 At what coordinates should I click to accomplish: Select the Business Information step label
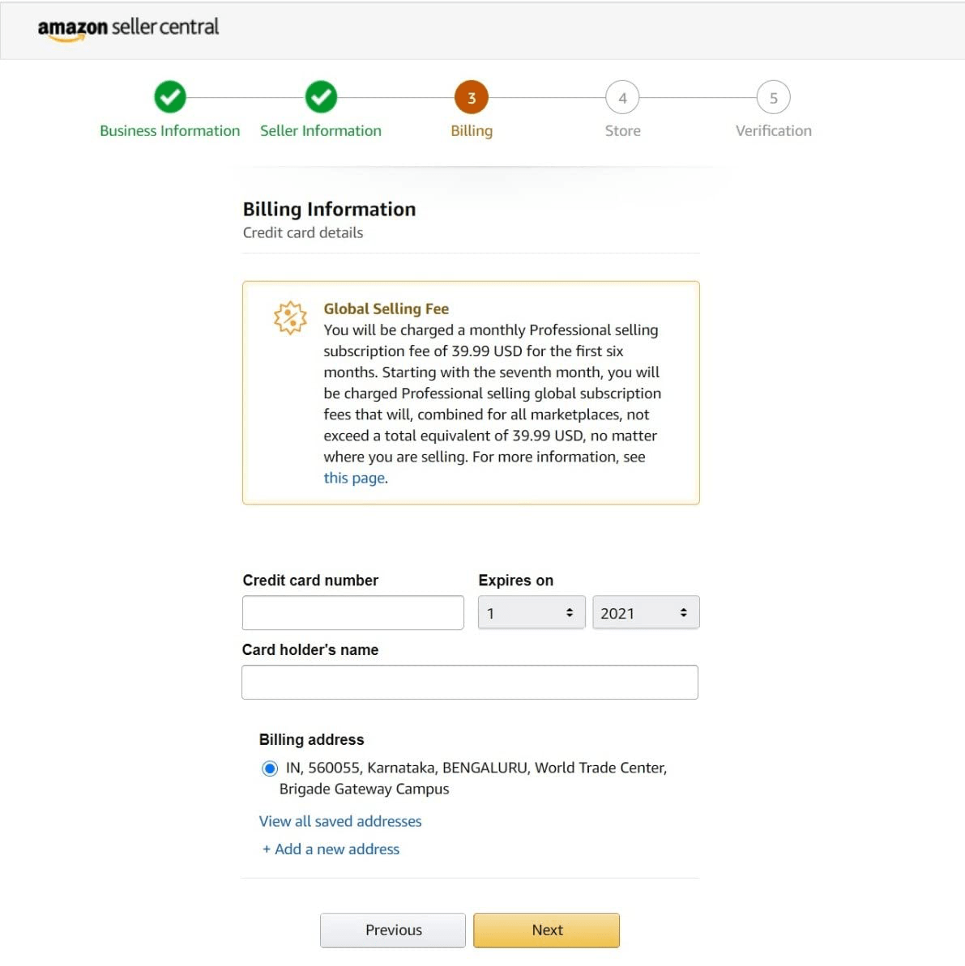coord(169,130)
